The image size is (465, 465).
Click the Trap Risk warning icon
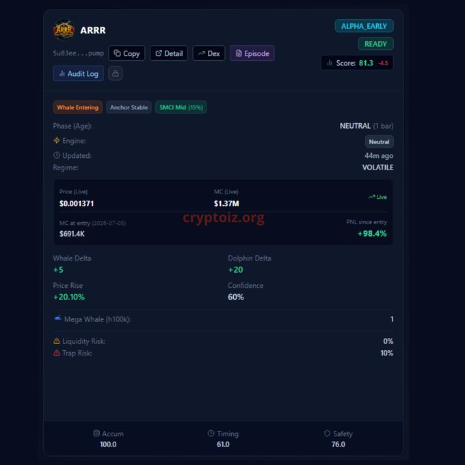[x=57, y=353]
